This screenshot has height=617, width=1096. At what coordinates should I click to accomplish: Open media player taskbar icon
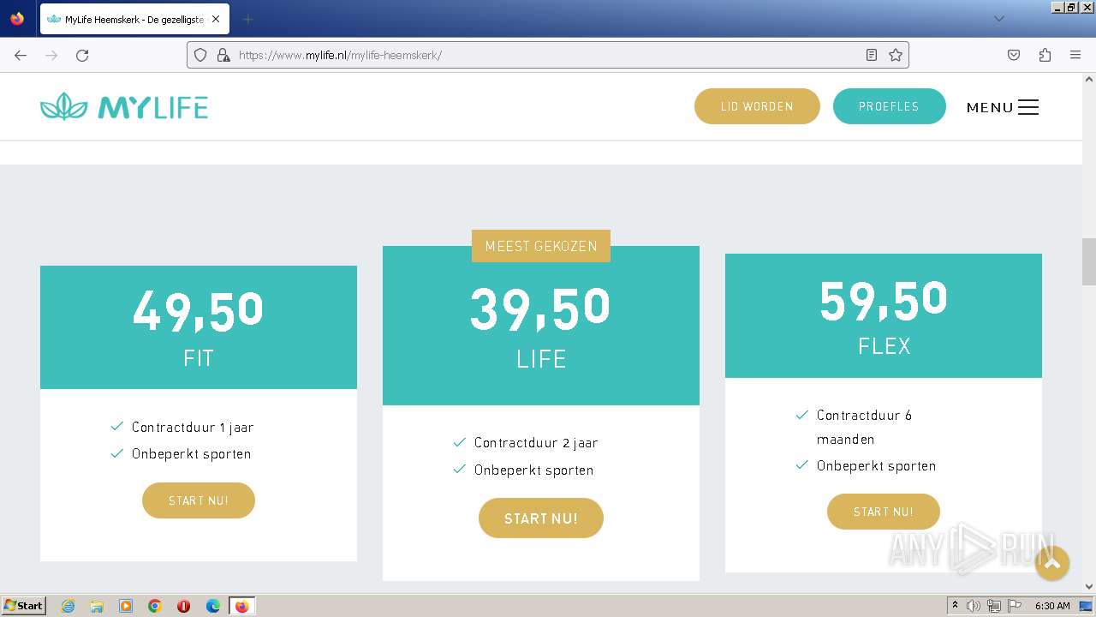coord(126,606)
